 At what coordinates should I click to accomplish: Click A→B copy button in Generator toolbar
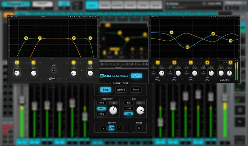click(131, 64)
